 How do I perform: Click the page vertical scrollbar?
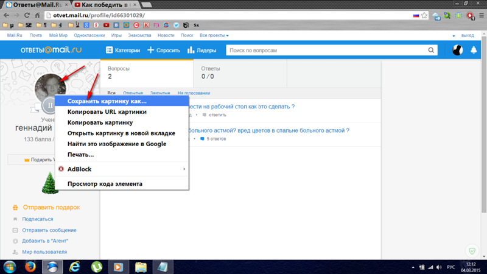click(484, 124)
